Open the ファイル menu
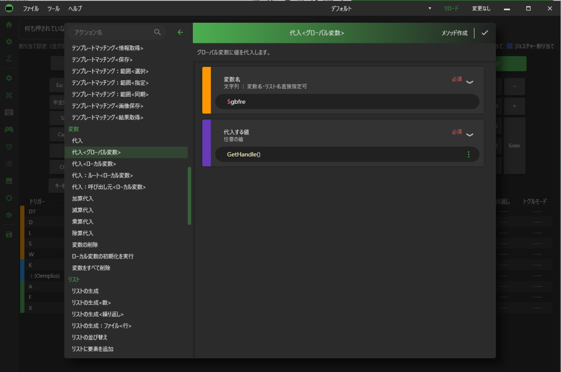Viewport: 561px width, 372px height. (31, 8)
